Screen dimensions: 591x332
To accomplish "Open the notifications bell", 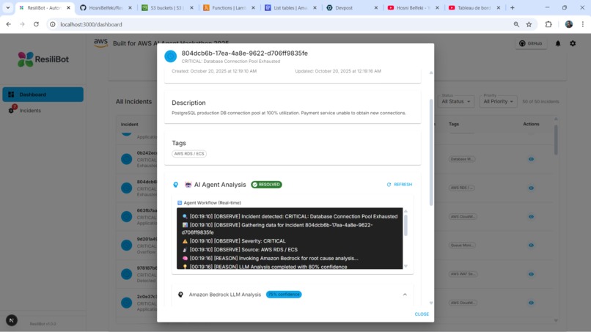I will point(558,43).
